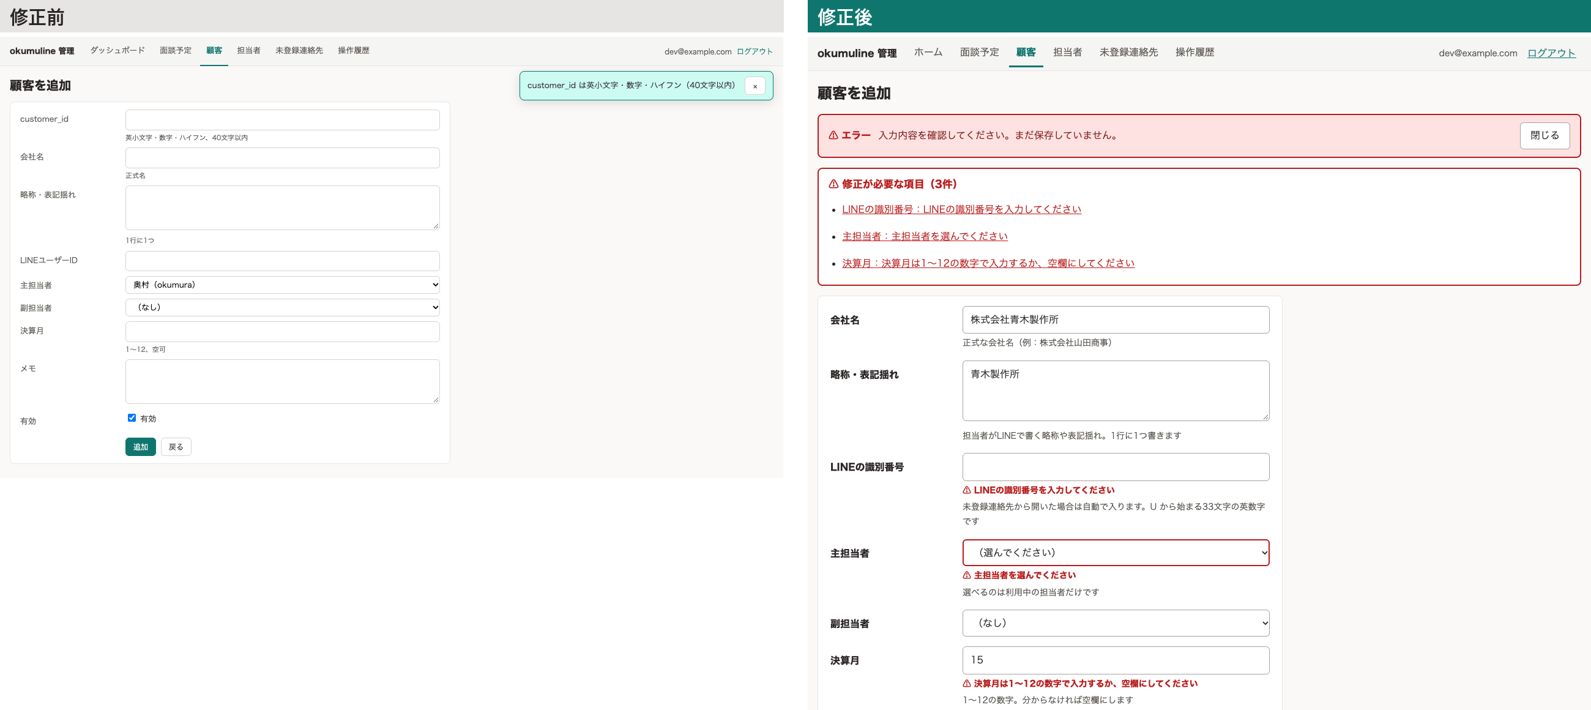Follow the LINEの識別番号 error summary link
The width and height of the screenshot is (1591, 710).
click(x=961, y=209)
